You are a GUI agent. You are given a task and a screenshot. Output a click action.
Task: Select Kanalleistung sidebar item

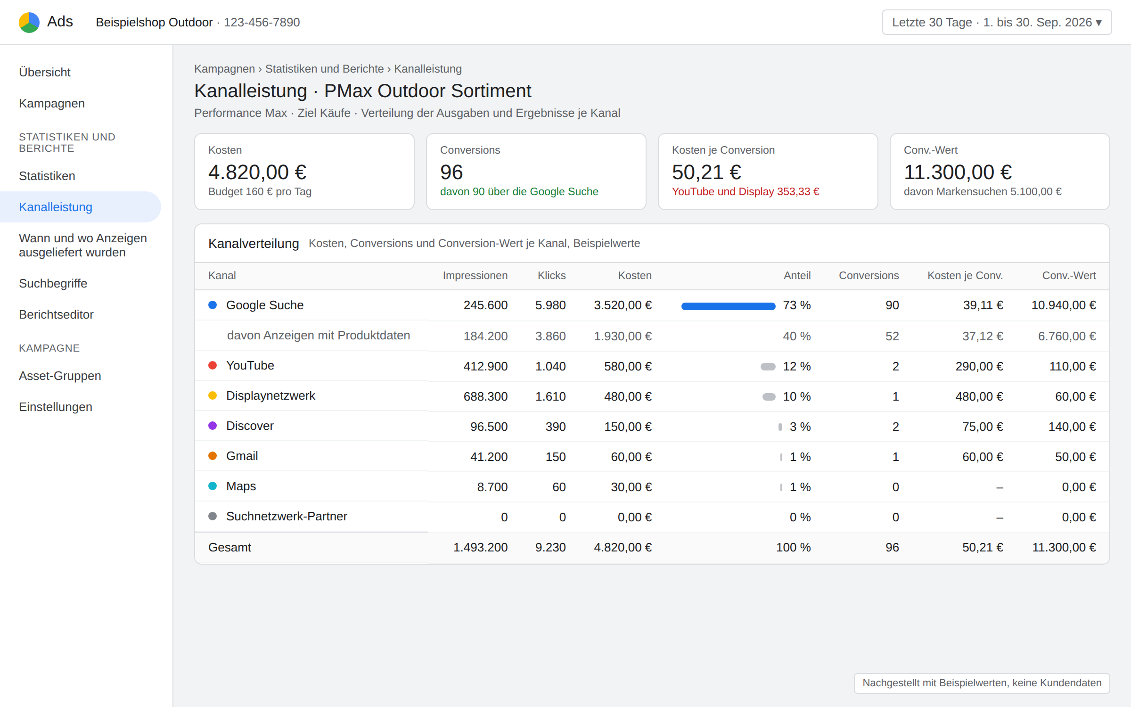point(81,207)
